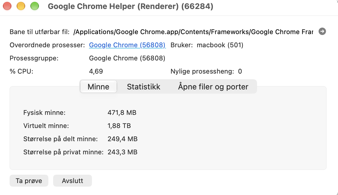Click the Nylige prosessheng label
338x195 pixels.
click(202, 71)
